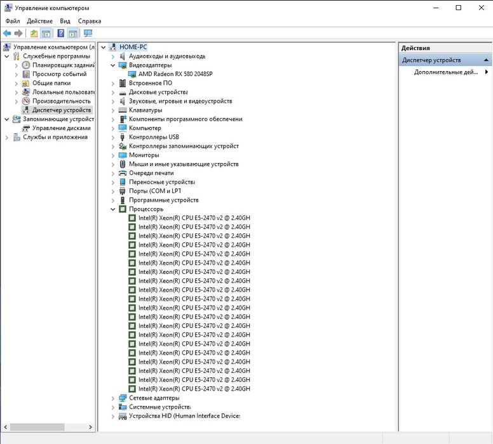
Task: Open the Файл menu
Action: 13,21
